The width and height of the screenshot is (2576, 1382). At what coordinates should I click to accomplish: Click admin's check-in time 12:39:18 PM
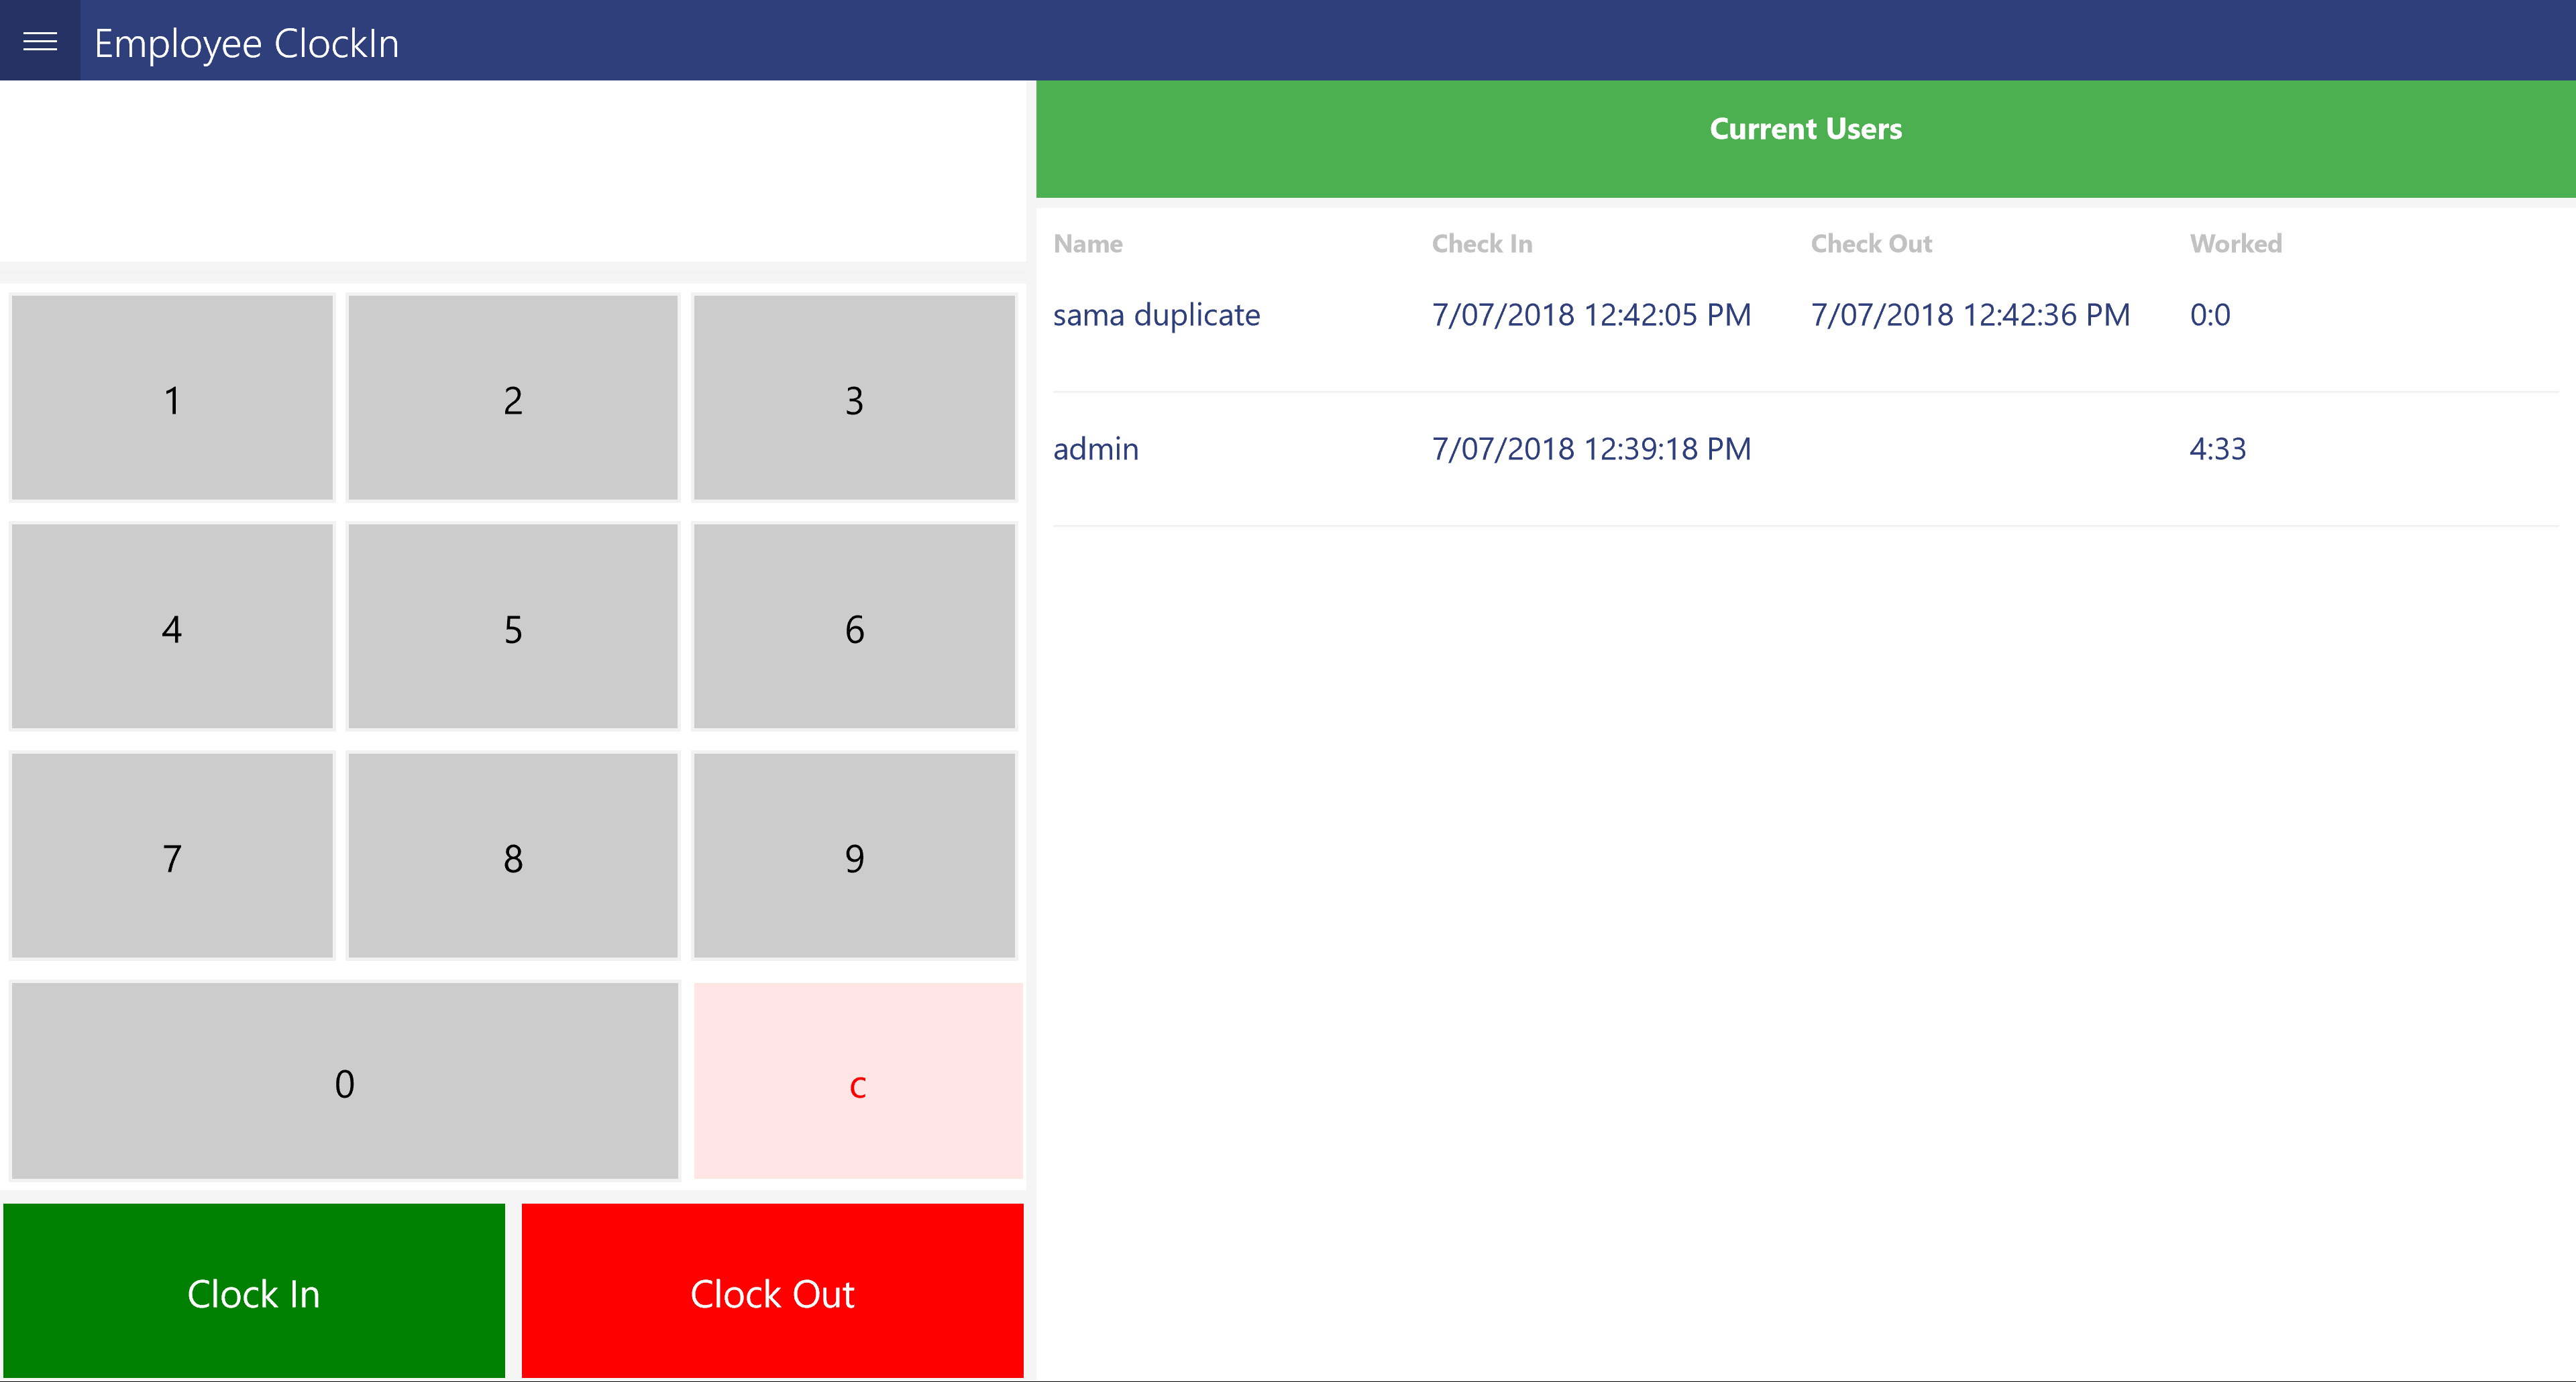[x=1591, y=449]
